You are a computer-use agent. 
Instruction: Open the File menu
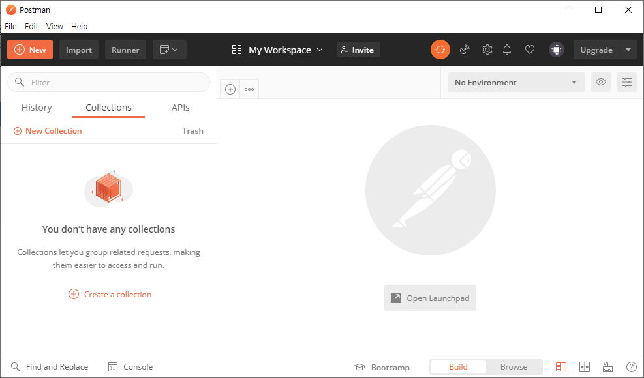coord(10,26)
